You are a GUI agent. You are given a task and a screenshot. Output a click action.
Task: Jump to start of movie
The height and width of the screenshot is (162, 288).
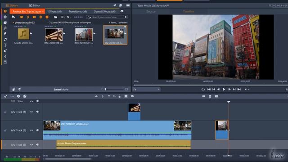click(x=209, y=89)
